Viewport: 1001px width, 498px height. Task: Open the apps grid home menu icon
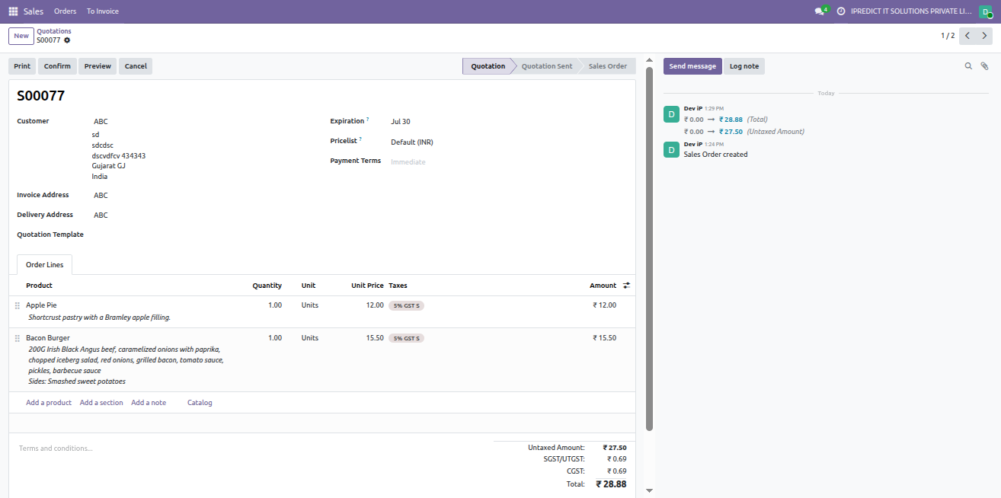coord(13,11)
